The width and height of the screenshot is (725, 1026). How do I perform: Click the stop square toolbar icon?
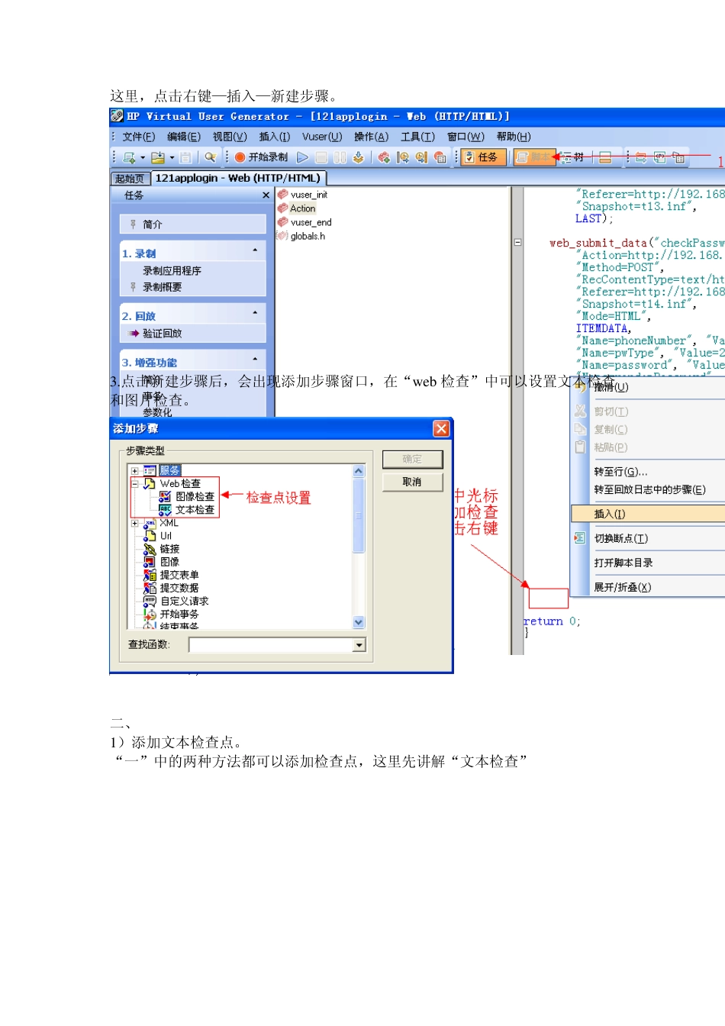(x=321, y=157)
